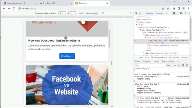Screen dimensions: 192x108
Task: Bookmark this tab star icon
Action: [x=168, y=8]
